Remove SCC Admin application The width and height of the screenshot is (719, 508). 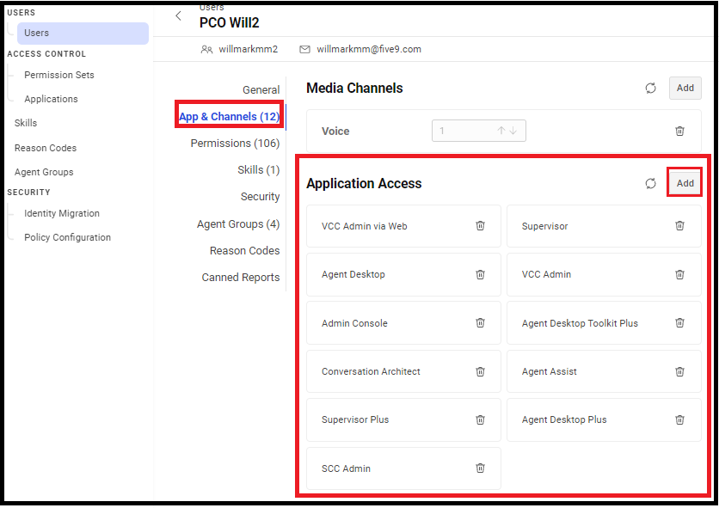click(480, 468)
